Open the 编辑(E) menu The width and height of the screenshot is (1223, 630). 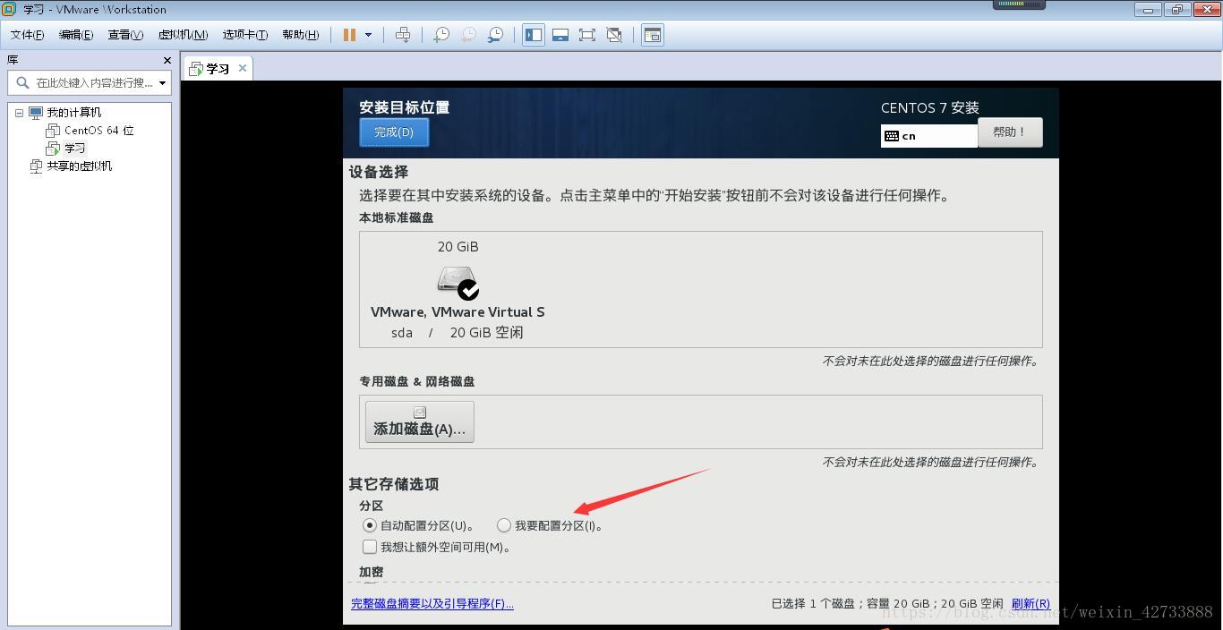tap(76, 35)
